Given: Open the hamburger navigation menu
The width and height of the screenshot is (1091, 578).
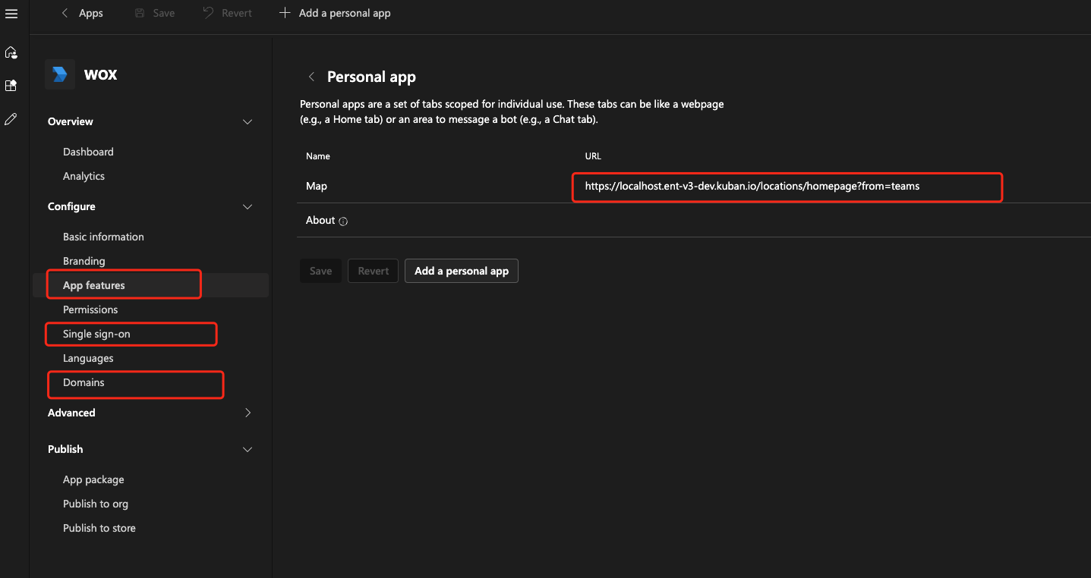Looking at the screenshot, I should [x=11, y=14].
